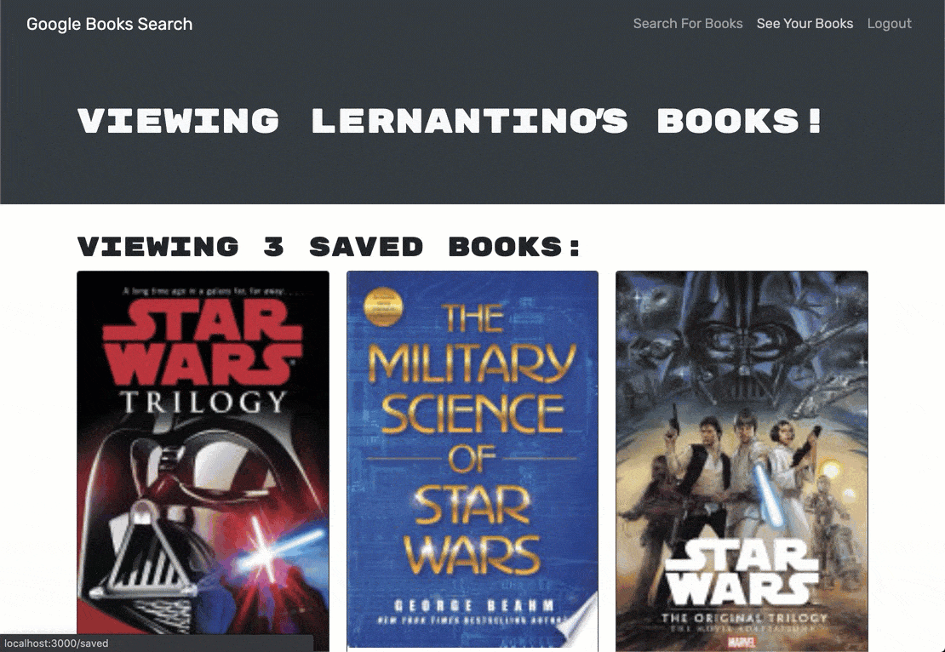Click the George Beahm author name on cover

[473, 605]
